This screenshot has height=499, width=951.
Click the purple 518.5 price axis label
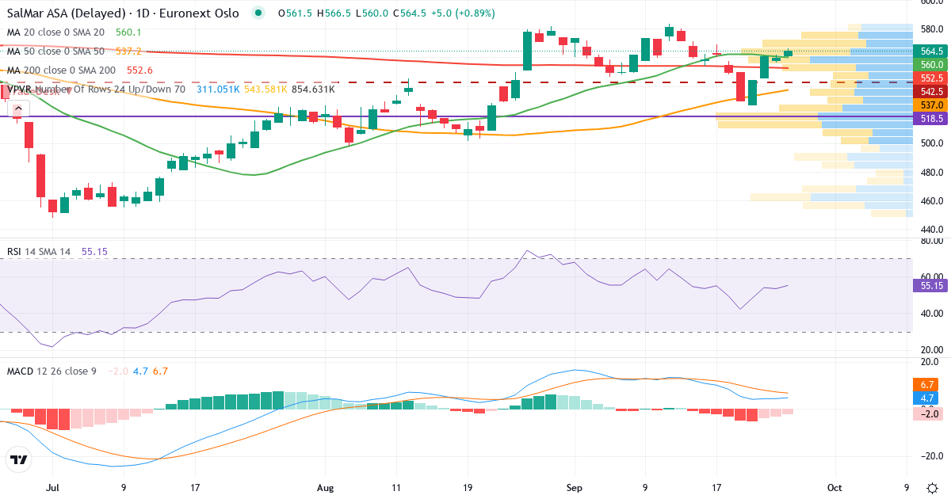[x=932, y=119]
